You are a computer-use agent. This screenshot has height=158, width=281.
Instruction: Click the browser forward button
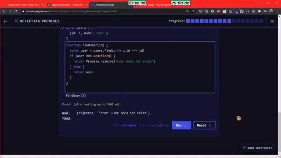click(x=10, y=11)
